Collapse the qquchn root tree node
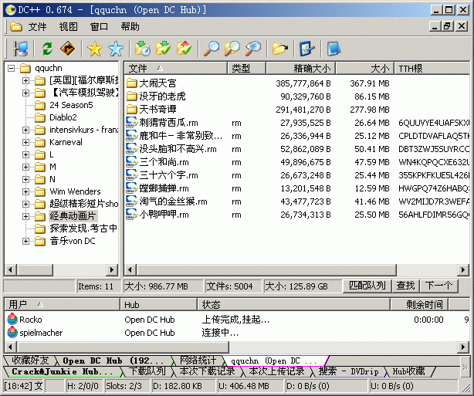This screenshot has height=396, width=474. [11, 68]
